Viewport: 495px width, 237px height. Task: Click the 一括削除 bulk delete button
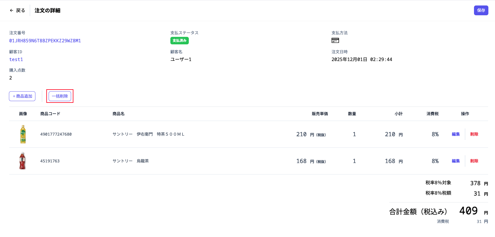click(x=60, y=96)
